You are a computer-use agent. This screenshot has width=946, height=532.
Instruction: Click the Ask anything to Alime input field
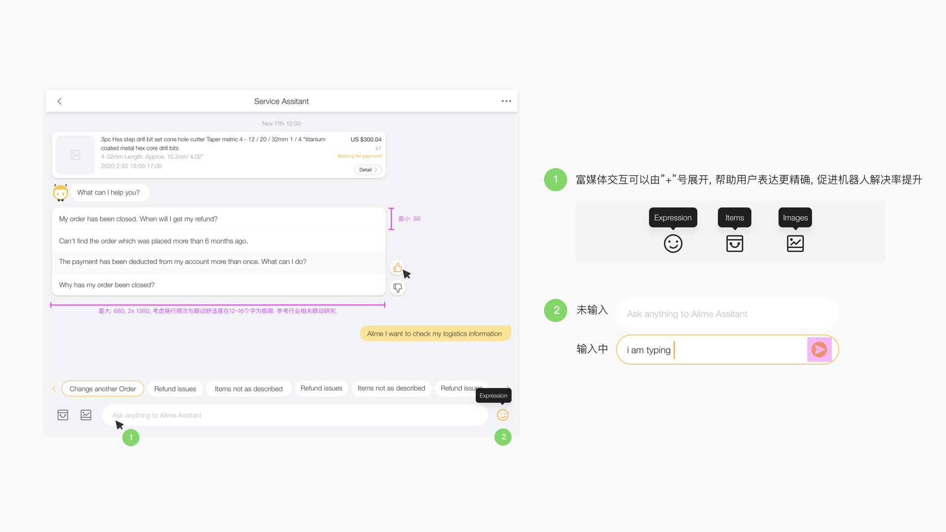(x=295, y=415)
